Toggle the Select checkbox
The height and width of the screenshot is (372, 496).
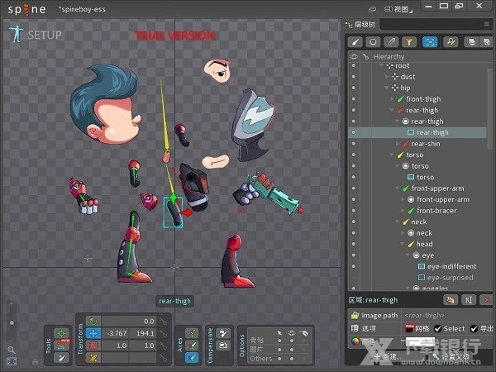click(x=438, y=328)
